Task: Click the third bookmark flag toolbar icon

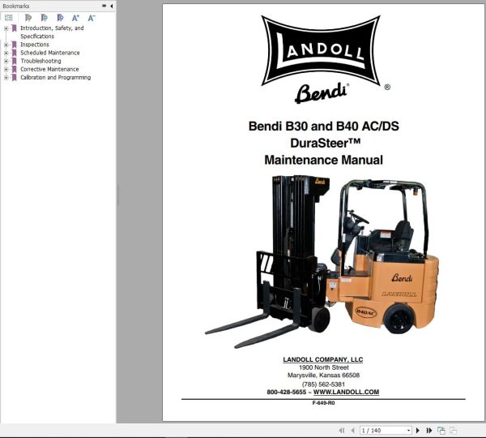Action: tap(60, 18)
